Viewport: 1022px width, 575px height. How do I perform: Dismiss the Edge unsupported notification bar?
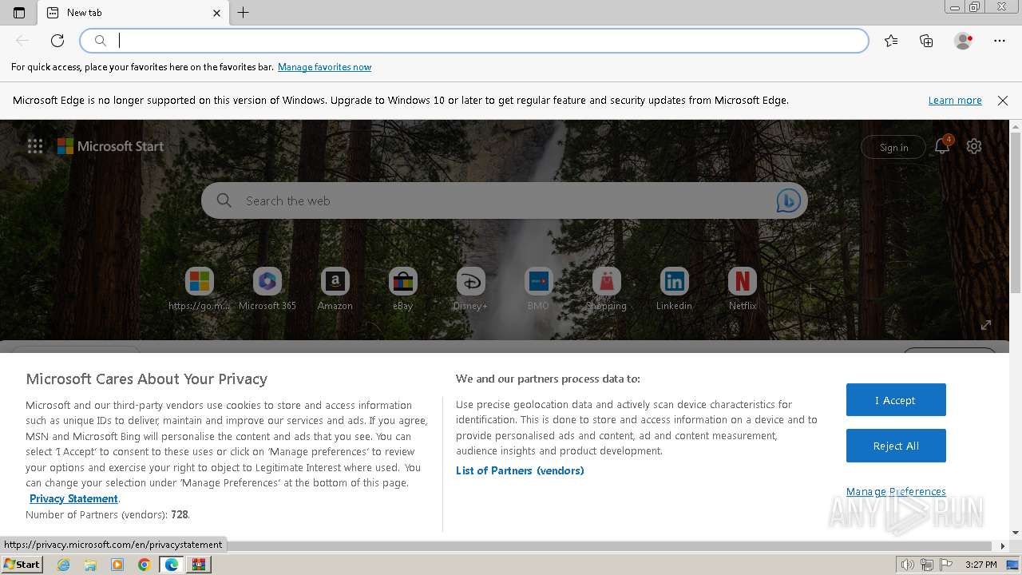(1003, 101)
